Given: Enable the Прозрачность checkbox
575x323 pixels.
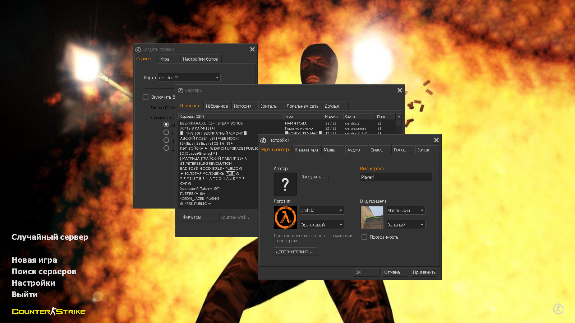Looking at the screenshot, I should pos(364,237).
